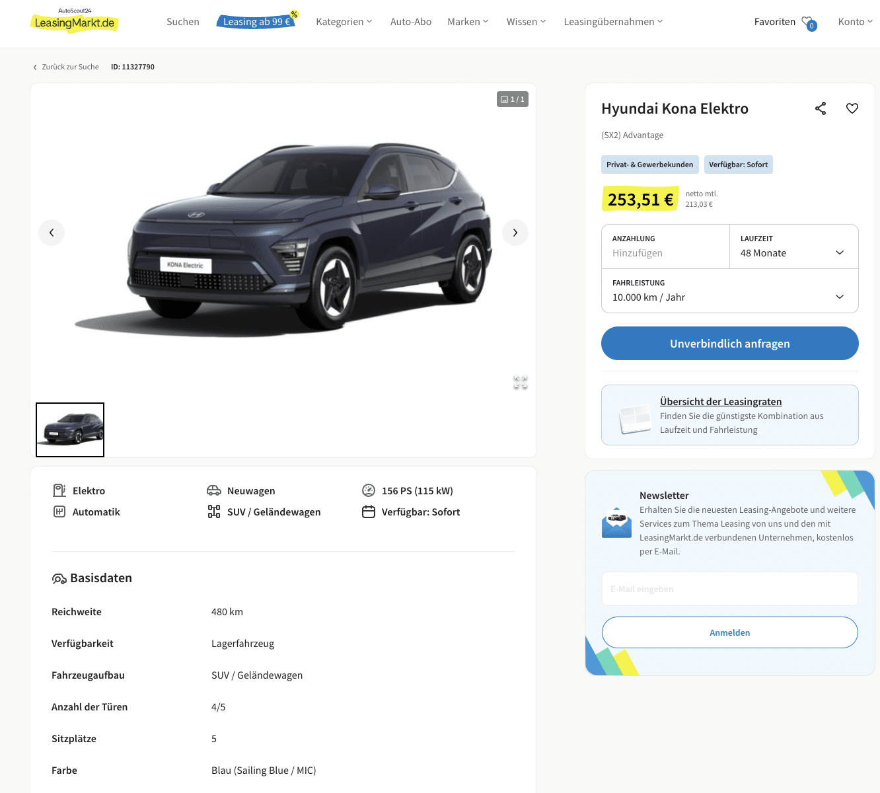Click the Sitzplätze value 5
The height and width of the screenshot is (793, 880).
coord(214,739)
